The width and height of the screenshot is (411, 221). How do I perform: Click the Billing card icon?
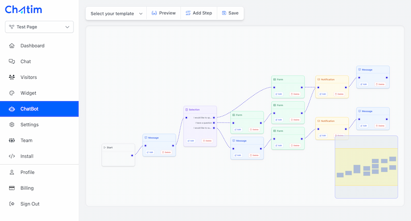pos(12,188)
